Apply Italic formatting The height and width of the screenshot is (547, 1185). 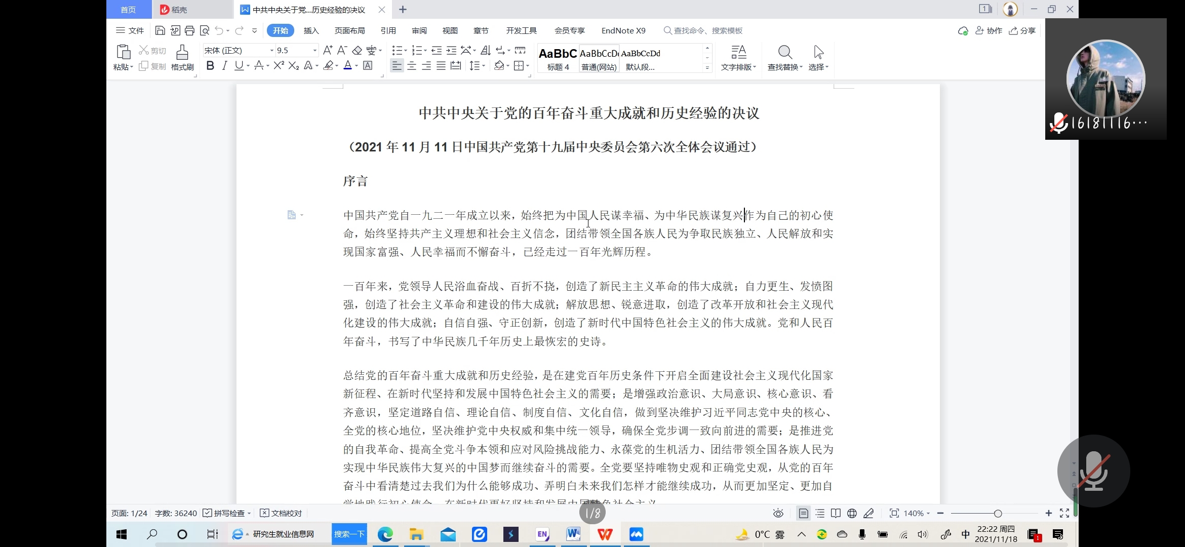pos(225,66)
